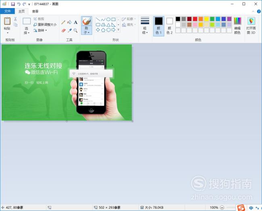262x211 pixels.
Task: Switch to the View (查看) tab
Action: coord(35,11)
